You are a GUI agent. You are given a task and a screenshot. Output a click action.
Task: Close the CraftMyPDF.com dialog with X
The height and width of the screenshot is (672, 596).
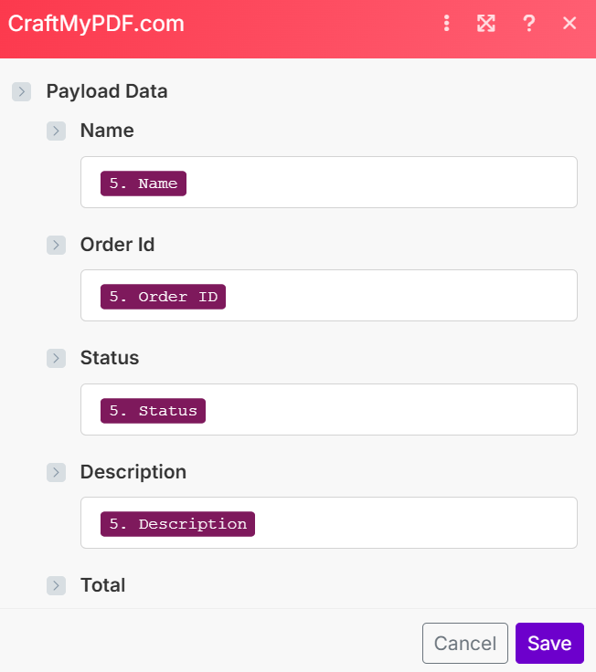point(569,24)
